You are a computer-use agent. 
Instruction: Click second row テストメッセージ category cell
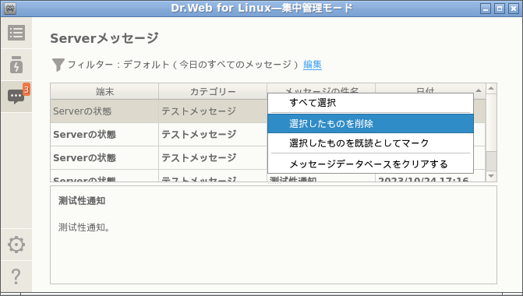tap(213, 134)
